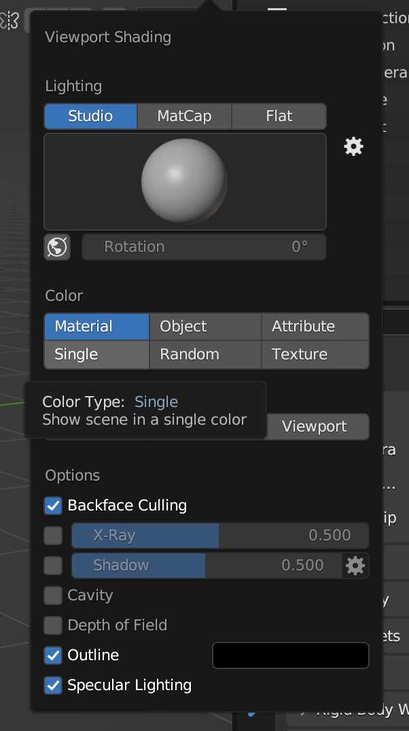Open the Outline color swatch

(290, 655)
